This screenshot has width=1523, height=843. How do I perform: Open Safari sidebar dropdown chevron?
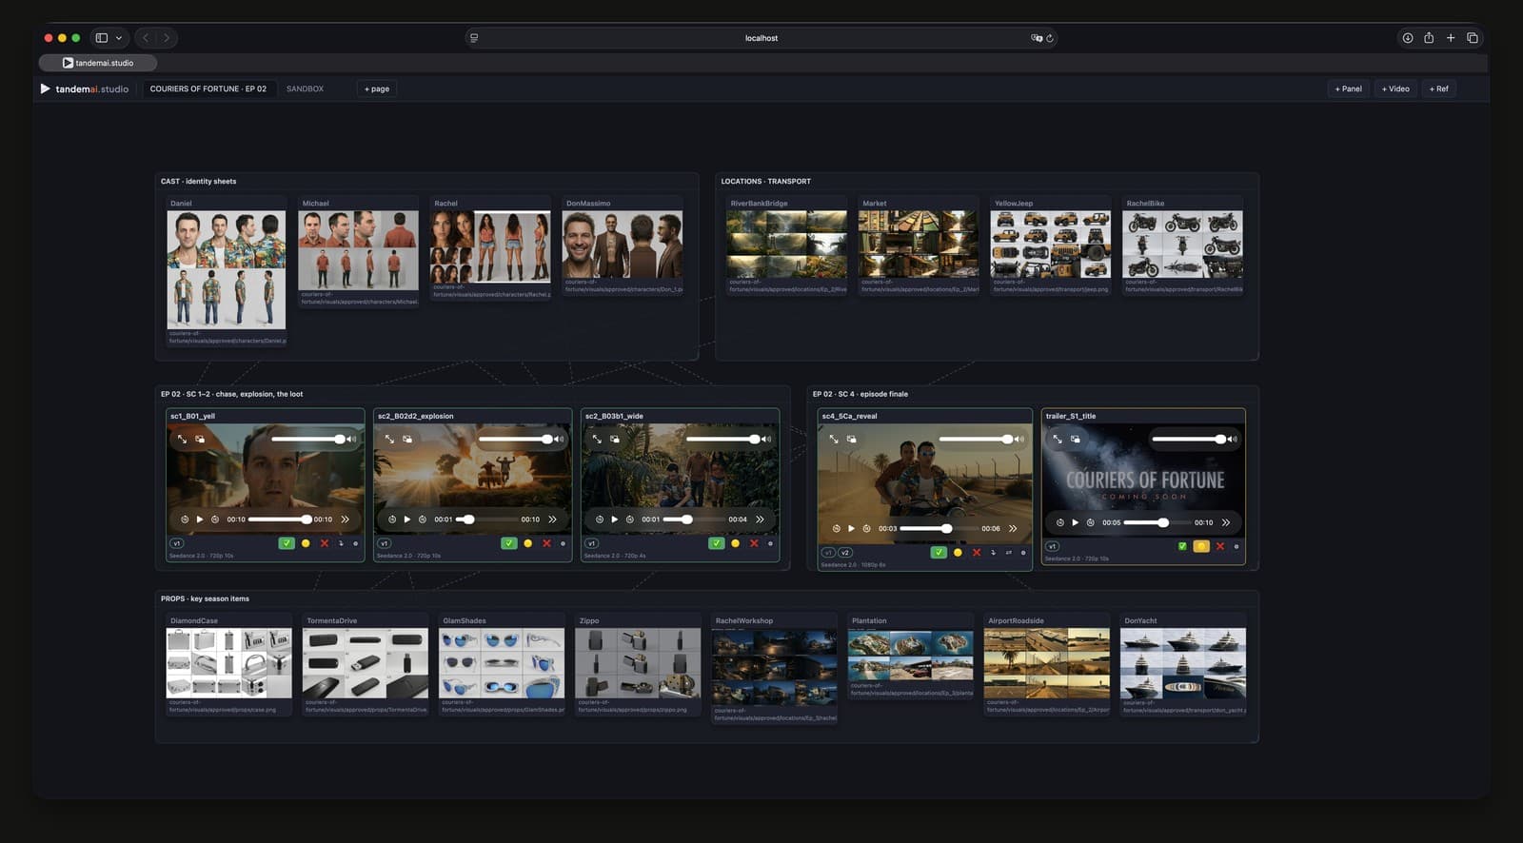tap(119, 38)
